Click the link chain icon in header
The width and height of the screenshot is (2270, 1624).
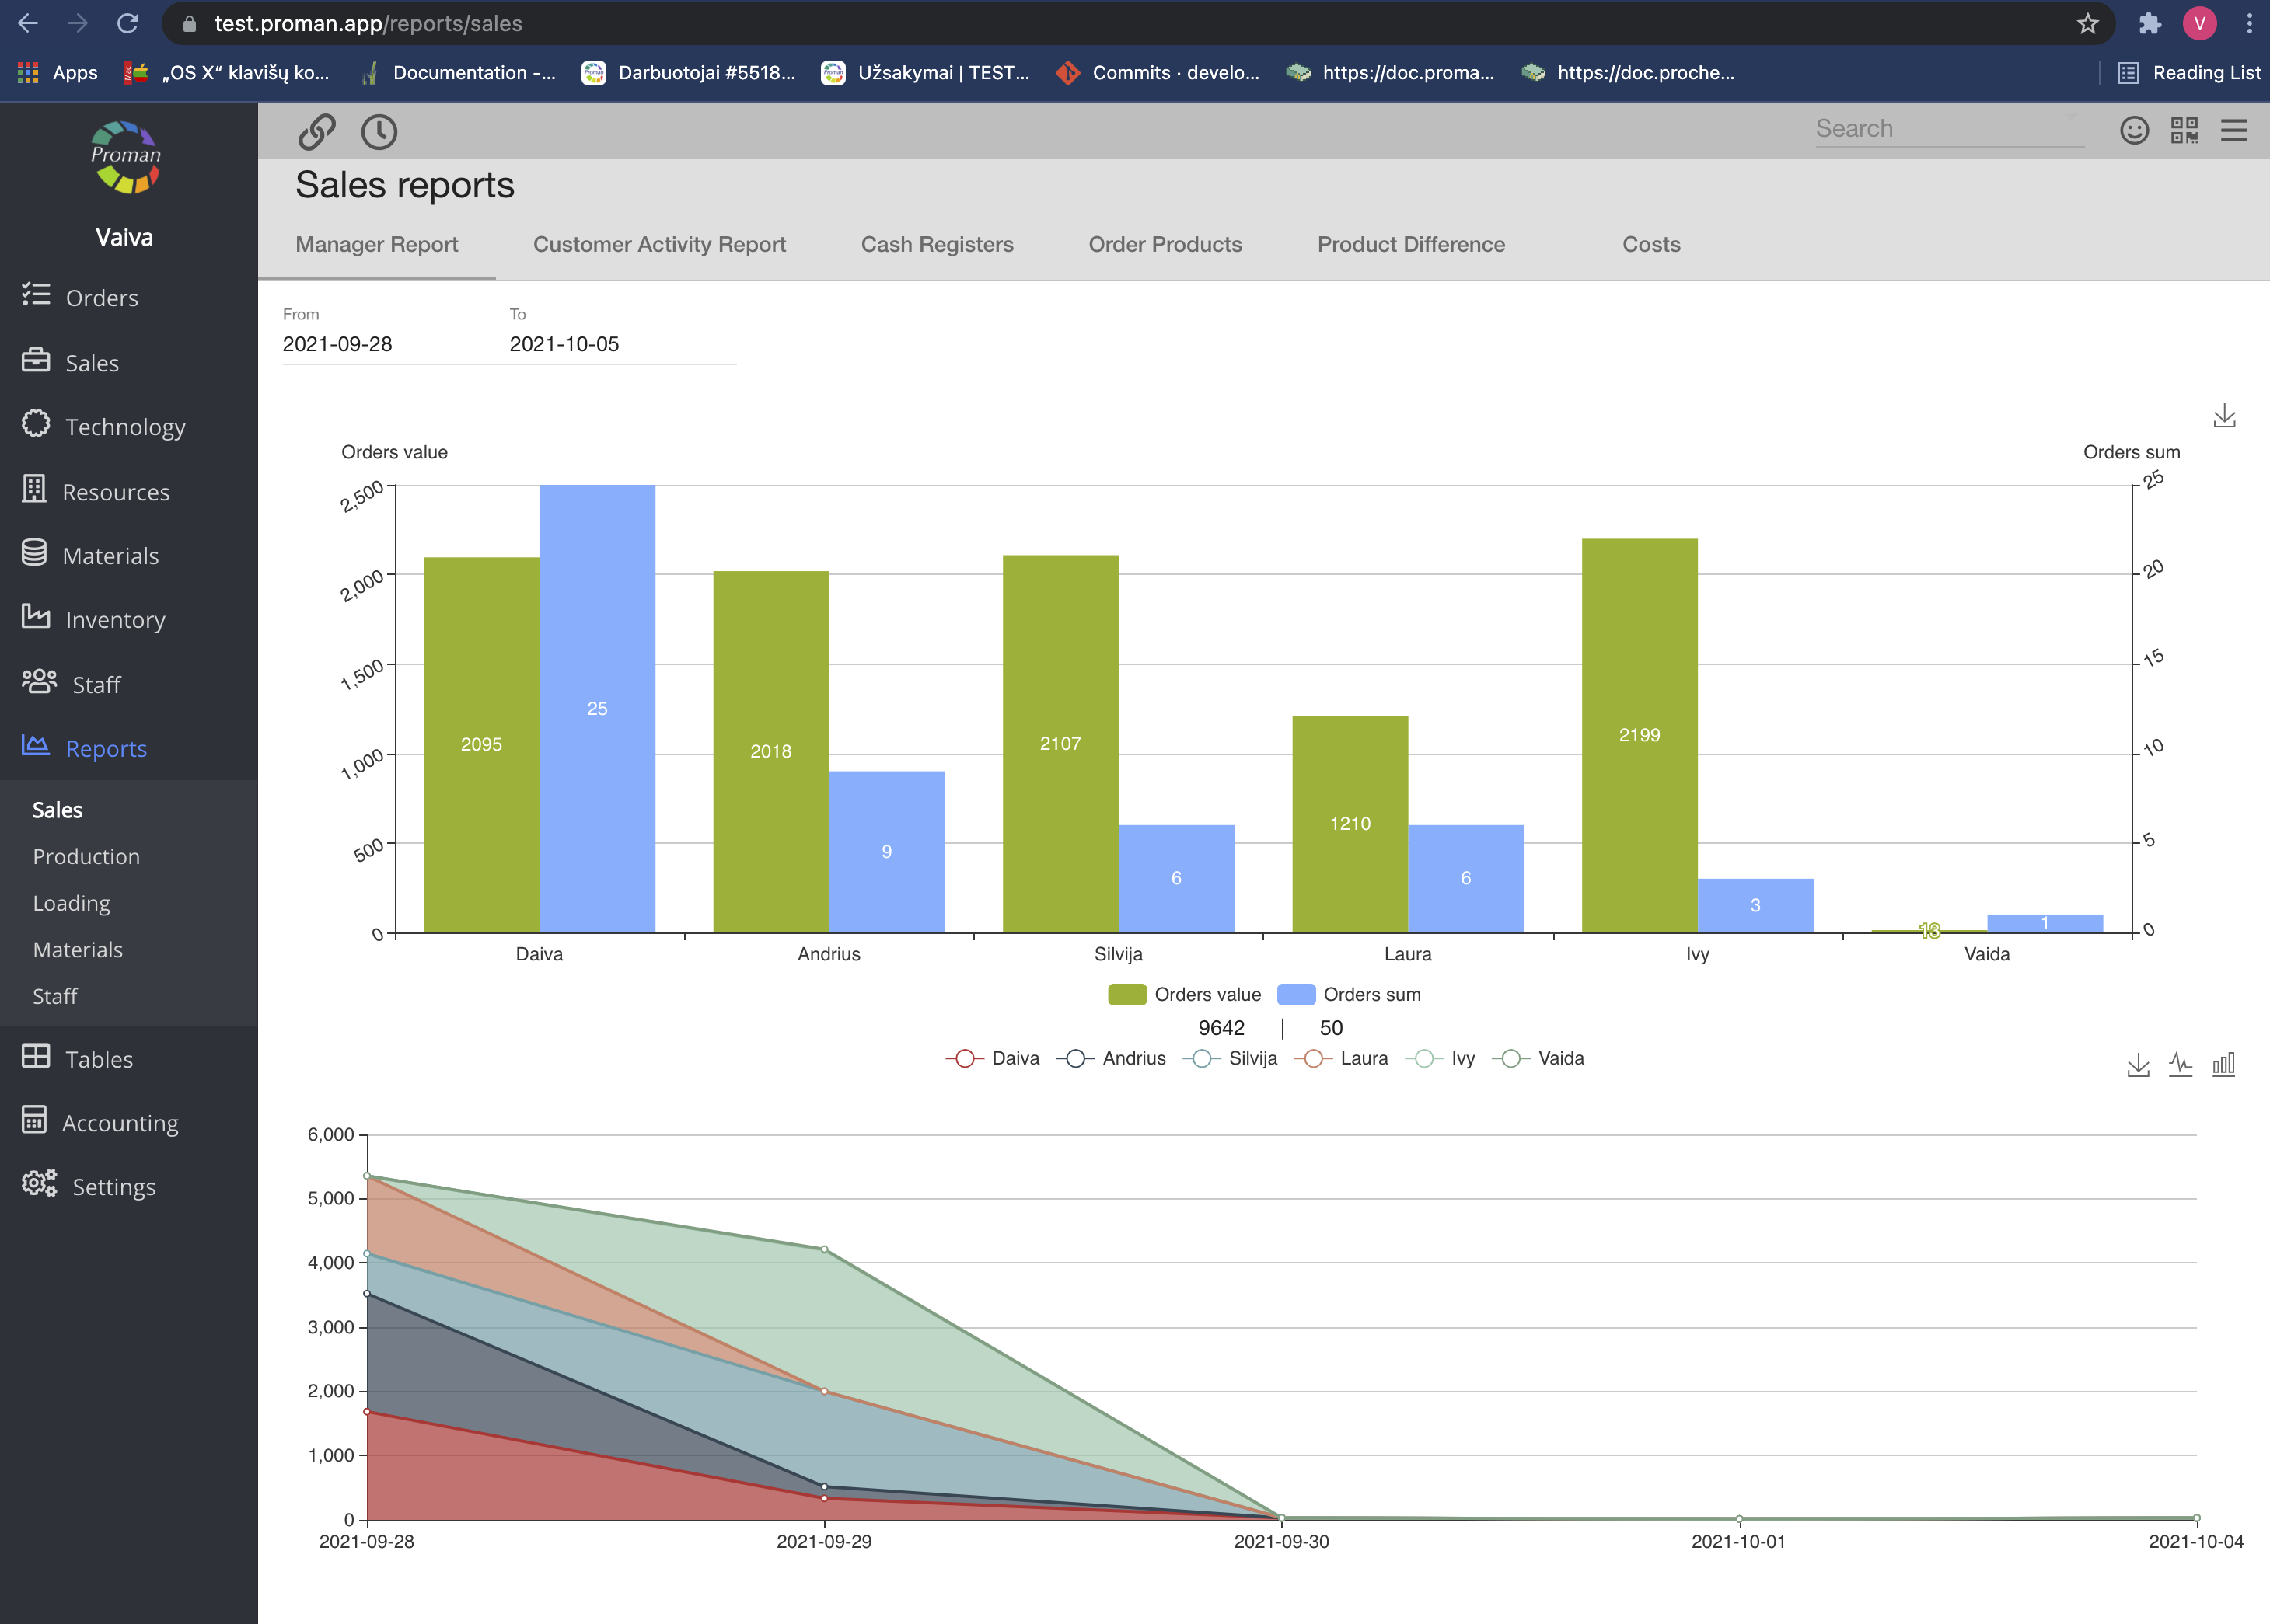pos(316,131)
